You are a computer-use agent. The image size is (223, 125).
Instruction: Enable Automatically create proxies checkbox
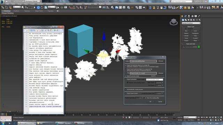click(126, 90)
